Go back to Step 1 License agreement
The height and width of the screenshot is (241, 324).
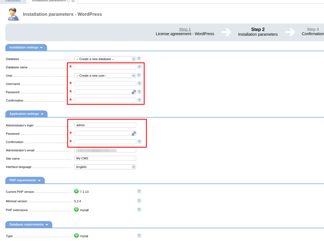coord(185,29)
